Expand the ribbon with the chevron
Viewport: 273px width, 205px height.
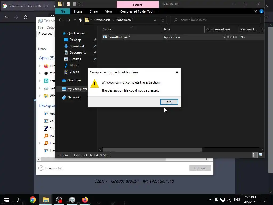(x=255, y=11)
